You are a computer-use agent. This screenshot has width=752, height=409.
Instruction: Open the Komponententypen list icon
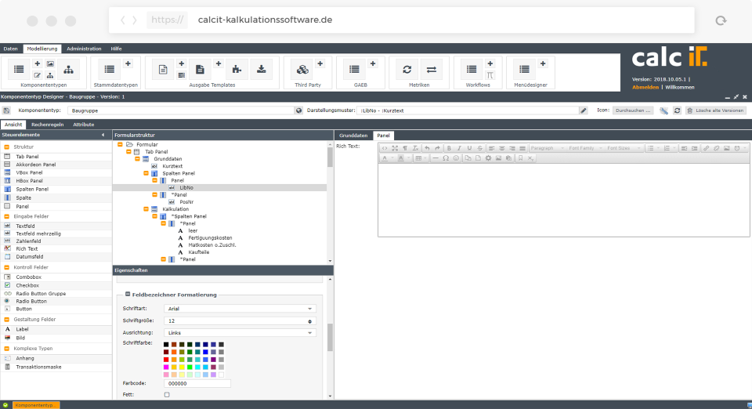pyautogui.click(x=19, y=70)
